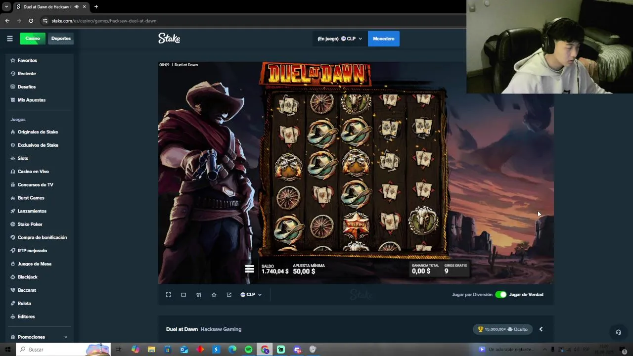Click the Saldo 1.740,04 $ balance display
Viewport: 633px width, 356px height.
coord(275,269)
